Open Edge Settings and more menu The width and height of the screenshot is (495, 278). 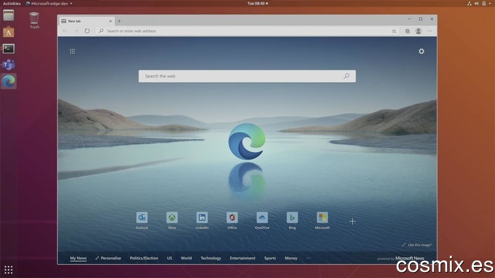(429, 31)
